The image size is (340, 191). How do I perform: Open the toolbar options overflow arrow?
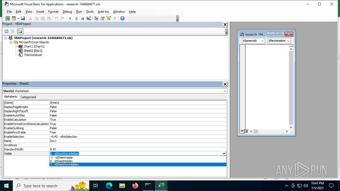pos(177,19)
